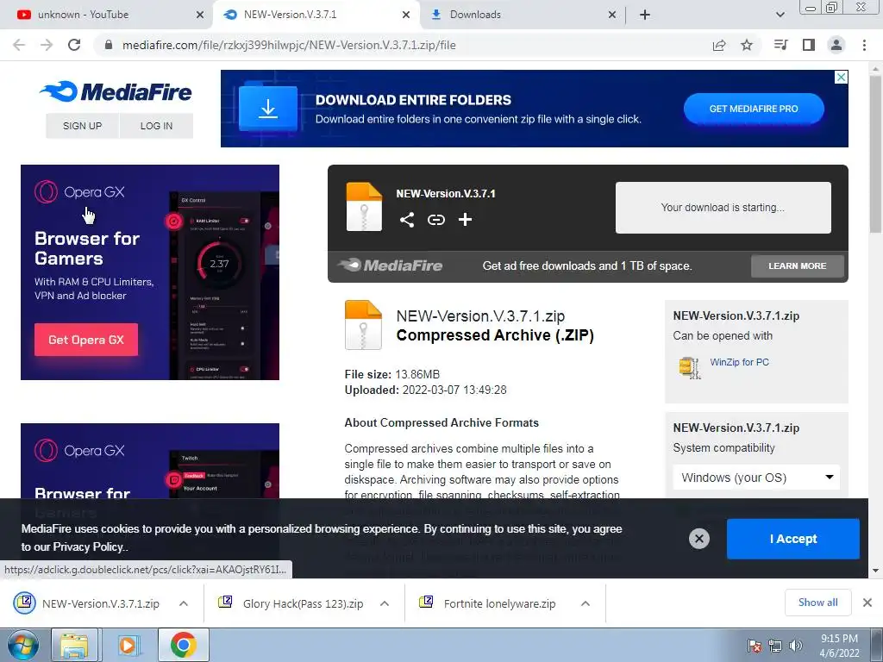Open the media control icon in toolbar
The width and height of the screenshot is (883, 662).
click(780, 45)
